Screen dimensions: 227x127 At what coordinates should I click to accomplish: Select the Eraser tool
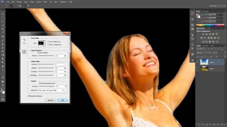2,52
